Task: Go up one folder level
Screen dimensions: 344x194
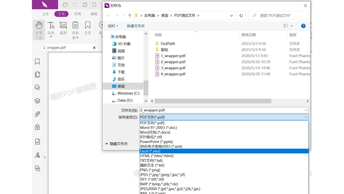Action: 130,16
